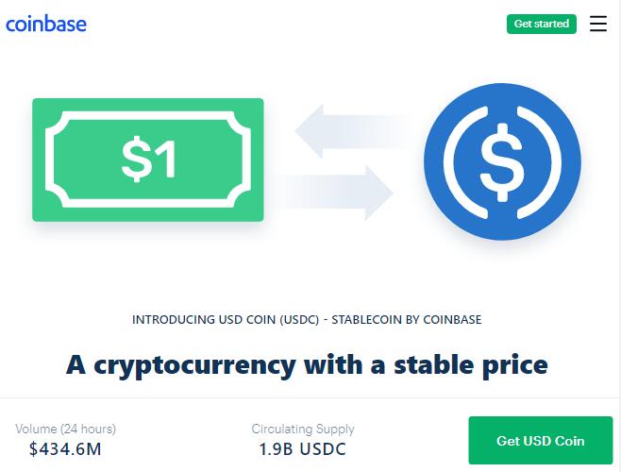Open the hamburger menu icon
Screen dimensions: 621x472
pyautogui.click(x=597, y=24)
